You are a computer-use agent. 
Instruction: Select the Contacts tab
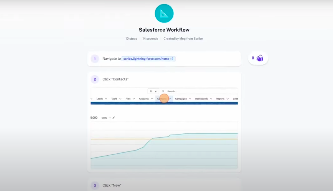[x=162, y=99]
